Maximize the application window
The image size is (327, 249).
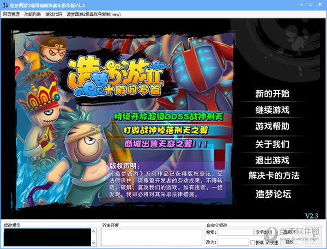(311, 4)
